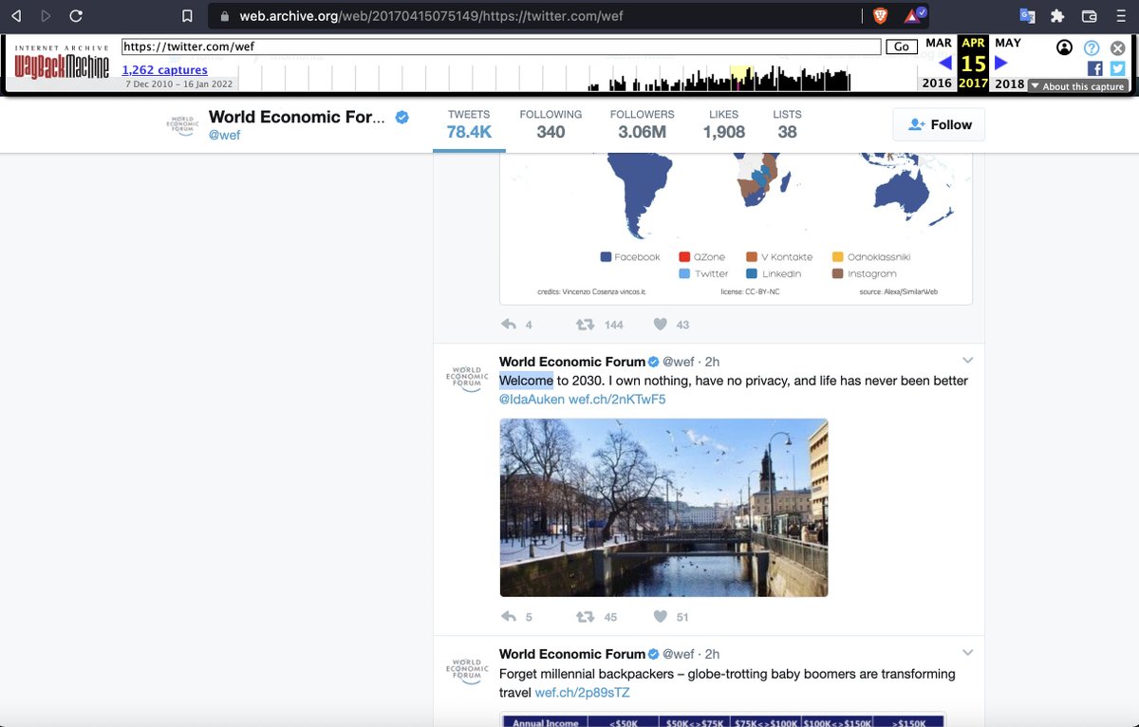Reply to the Welcome to 2030 tweet
1139x727 pixels.
pyautogui.click(x=508, y=617)
